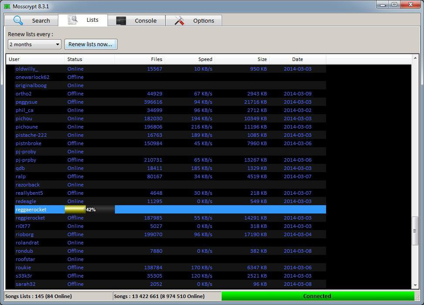Select user phil_ca
Screen dimensions: 424x305
pos(24,110)
